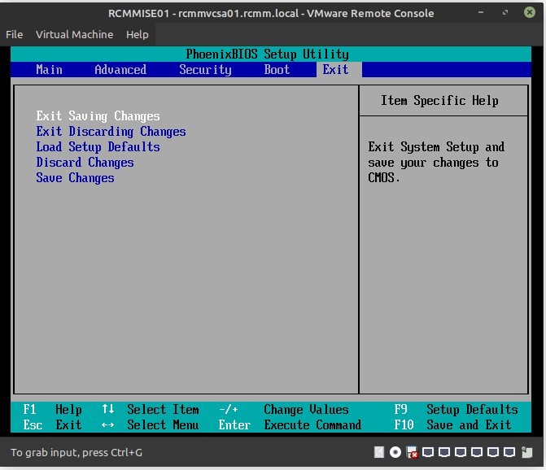This screenshot has width=546, height=470.
Task: Click the first network adapter icon
Action: coord(428,452)
